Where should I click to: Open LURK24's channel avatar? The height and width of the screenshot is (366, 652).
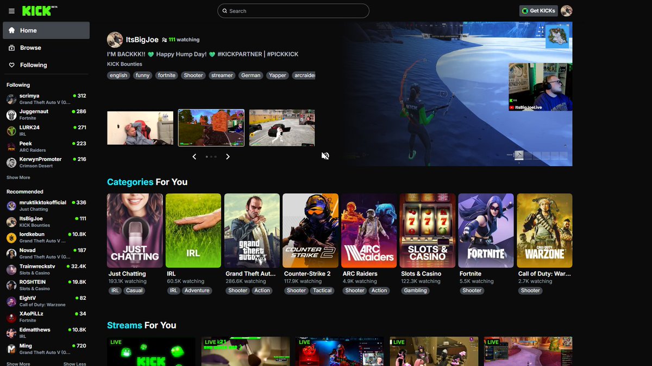click(x=11, y=131)
